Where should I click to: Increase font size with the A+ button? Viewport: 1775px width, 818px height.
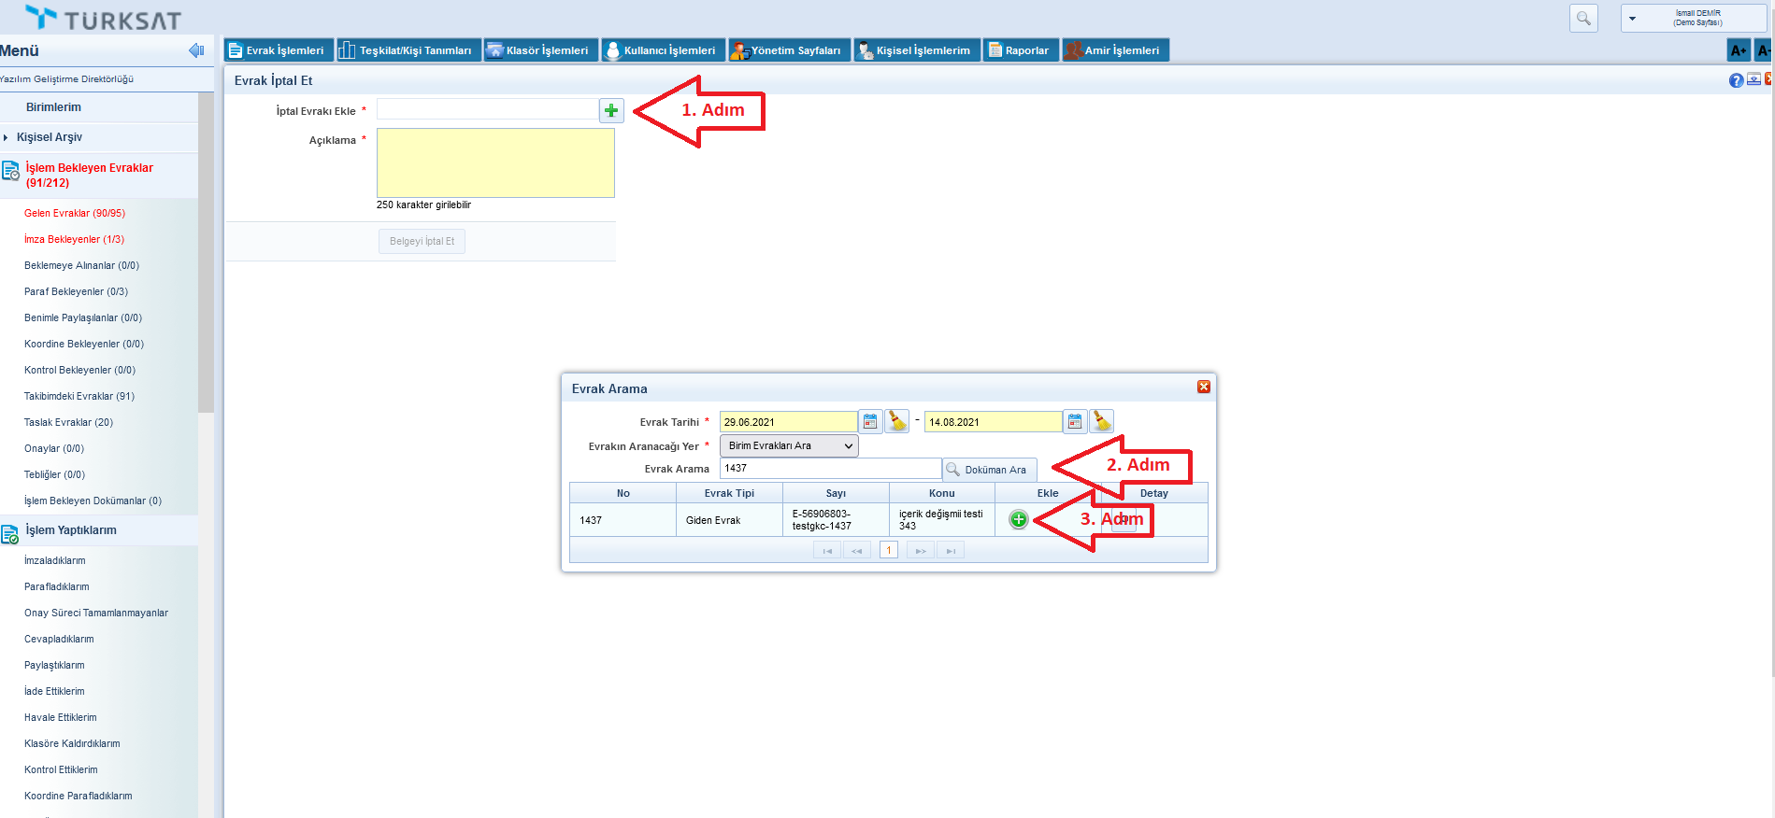point(1738,50)
